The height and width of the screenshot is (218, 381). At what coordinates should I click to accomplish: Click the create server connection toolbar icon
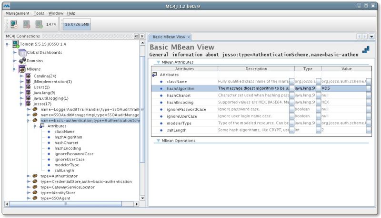[13, 24]
